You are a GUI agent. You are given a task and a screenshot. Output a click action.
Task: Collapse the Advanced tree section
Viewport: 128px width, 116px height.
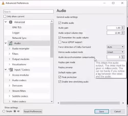click(6, 22)
